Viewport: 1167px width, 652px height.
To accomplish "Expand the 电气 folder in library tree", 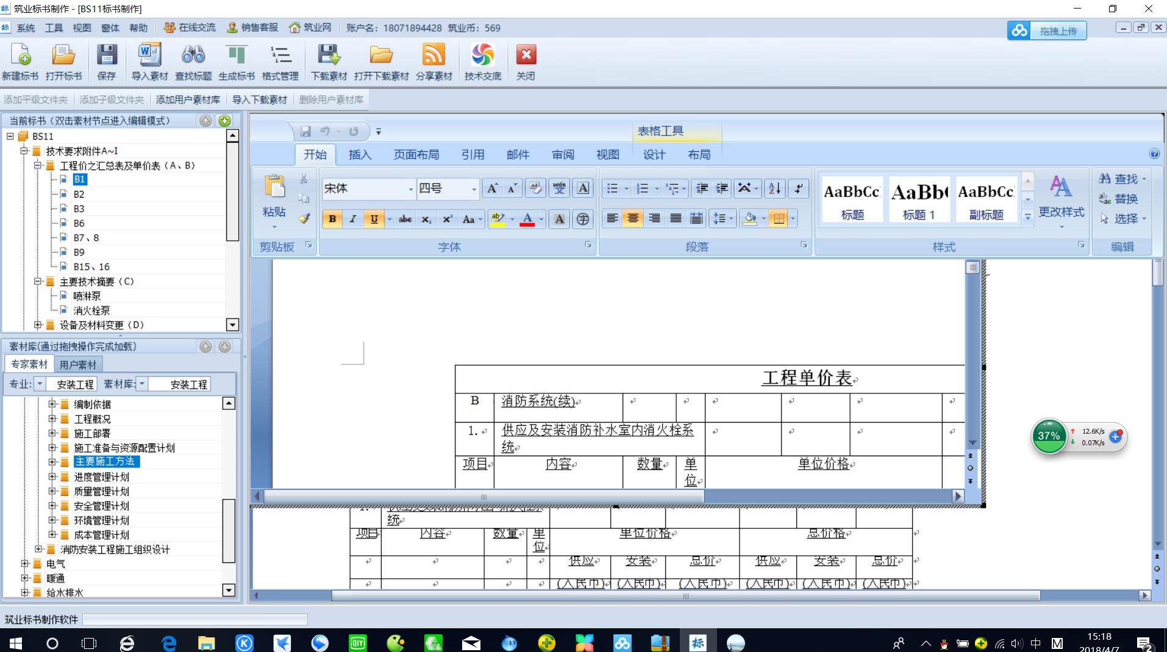I will pyautogui.click(x=24, y=564).
